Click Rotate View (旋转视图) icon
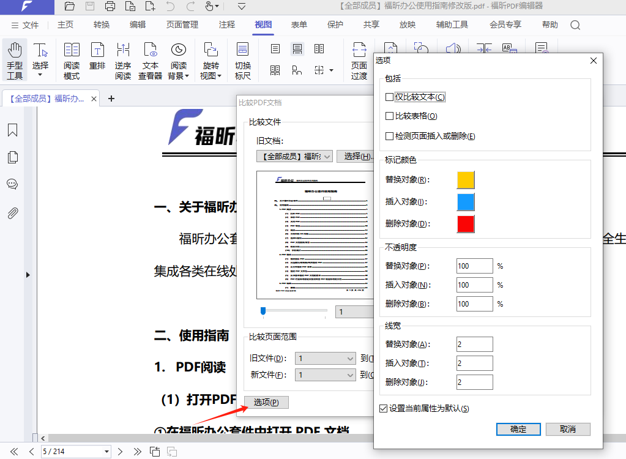 click(211, 61)
